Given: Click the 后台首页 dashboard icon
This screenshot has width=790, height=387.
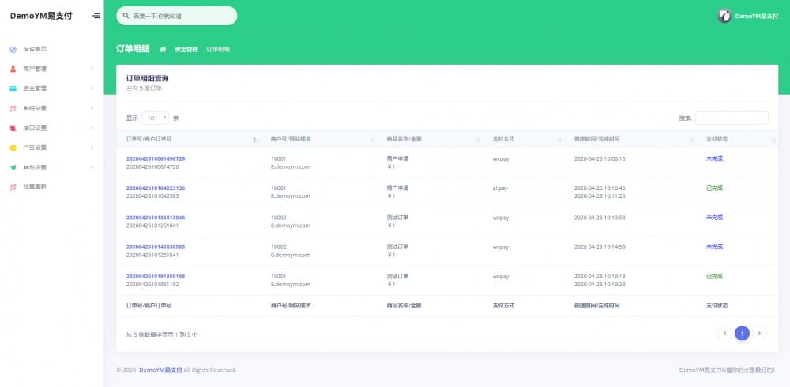Looking at the screenshot, I should coord(13,49).
